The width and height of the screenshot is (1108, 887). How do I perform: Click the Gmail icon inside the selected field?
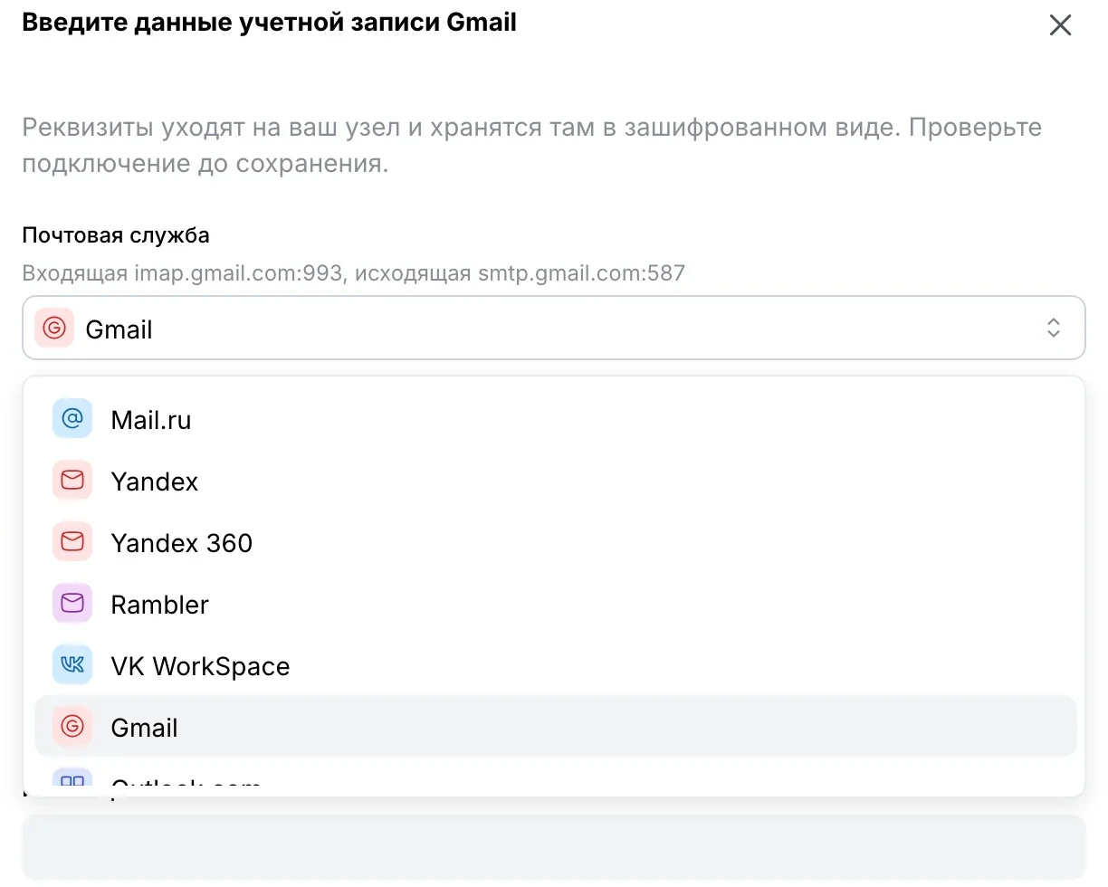[54, 328]
